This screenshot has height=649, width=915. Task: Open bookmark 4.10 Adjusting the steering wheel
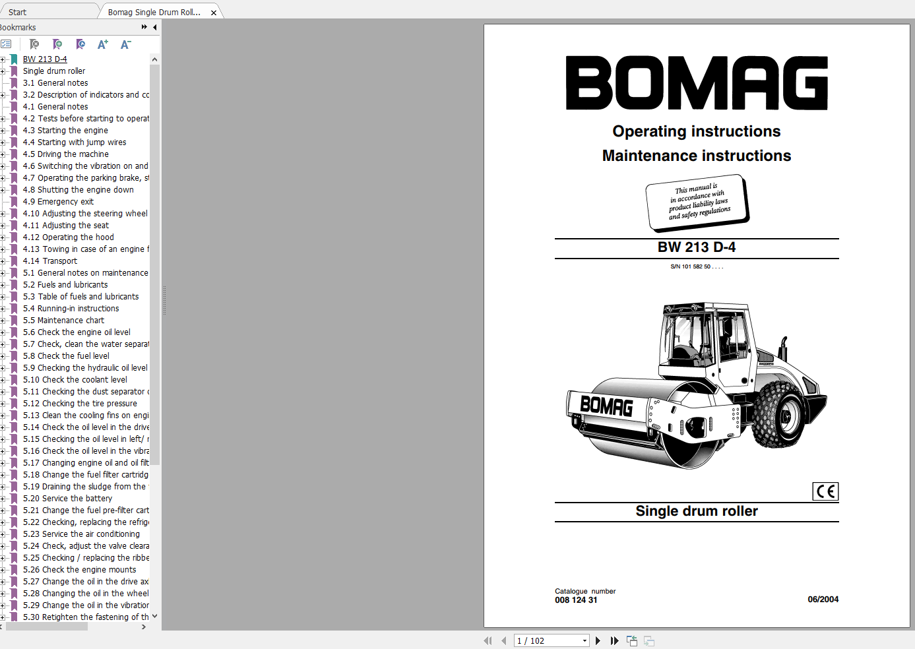[85, 214]
